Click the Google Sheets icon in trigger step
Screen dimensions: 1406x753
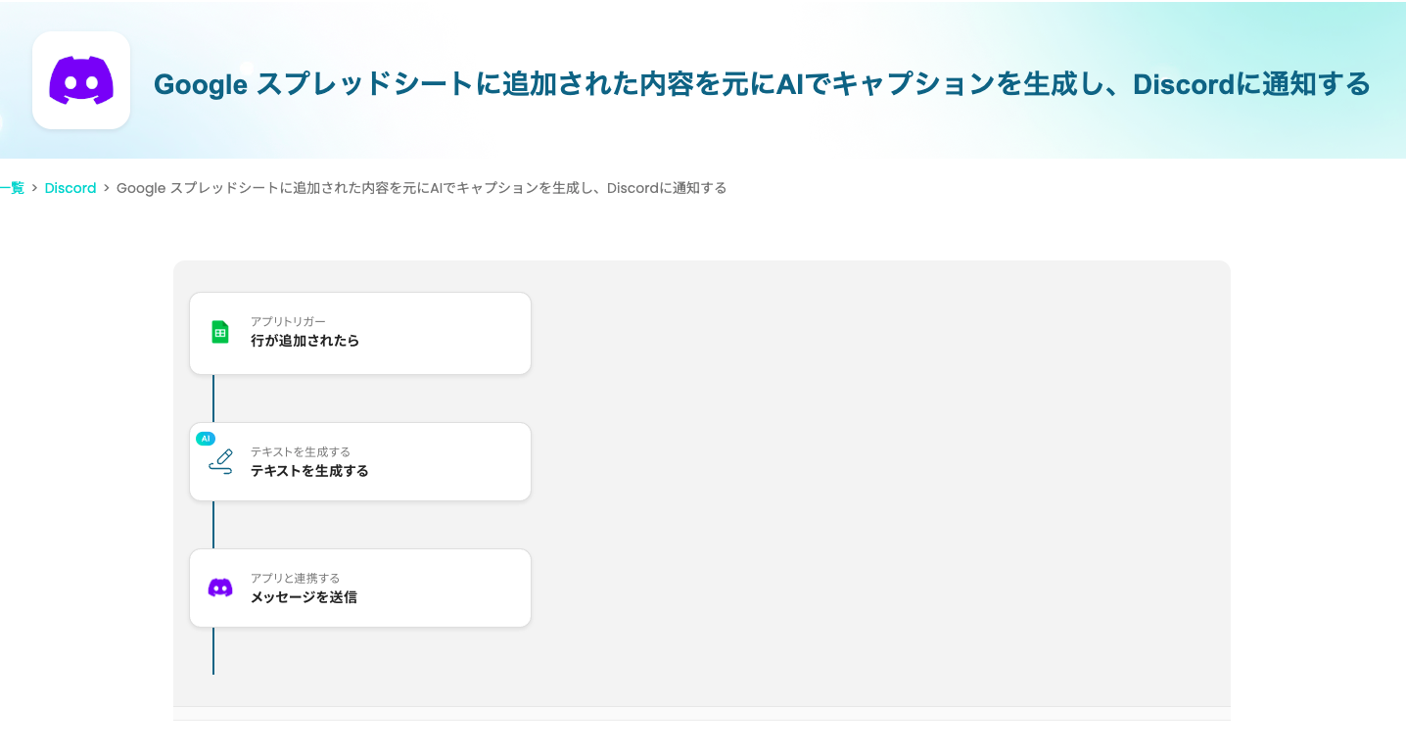(220, 332)
